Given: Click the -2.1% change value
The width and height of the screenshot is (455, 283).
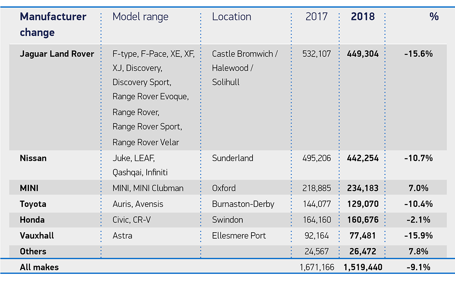Looking at the screenshot, I should click(419, 220).
